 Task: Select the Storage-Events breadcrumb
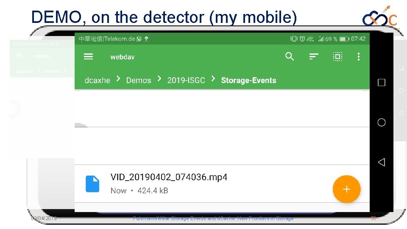(x=248, y=80)
